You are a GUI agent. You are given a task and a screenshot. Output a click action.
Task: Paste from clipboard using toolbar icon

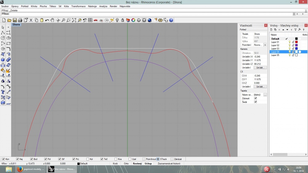[42, 20]
